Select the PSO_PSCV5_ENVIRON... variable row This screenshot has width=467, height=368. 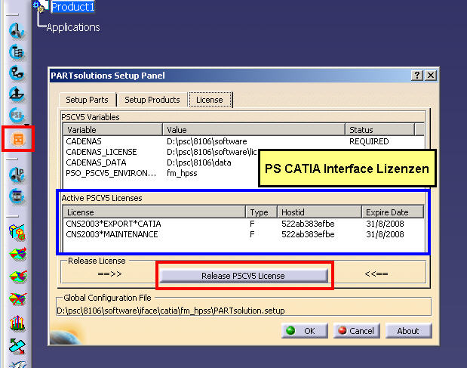point(161,173)
